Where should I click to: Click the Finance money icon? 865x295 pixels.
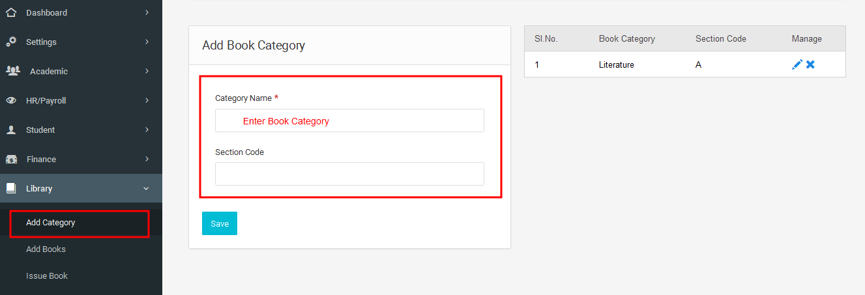tap(11, 159)
